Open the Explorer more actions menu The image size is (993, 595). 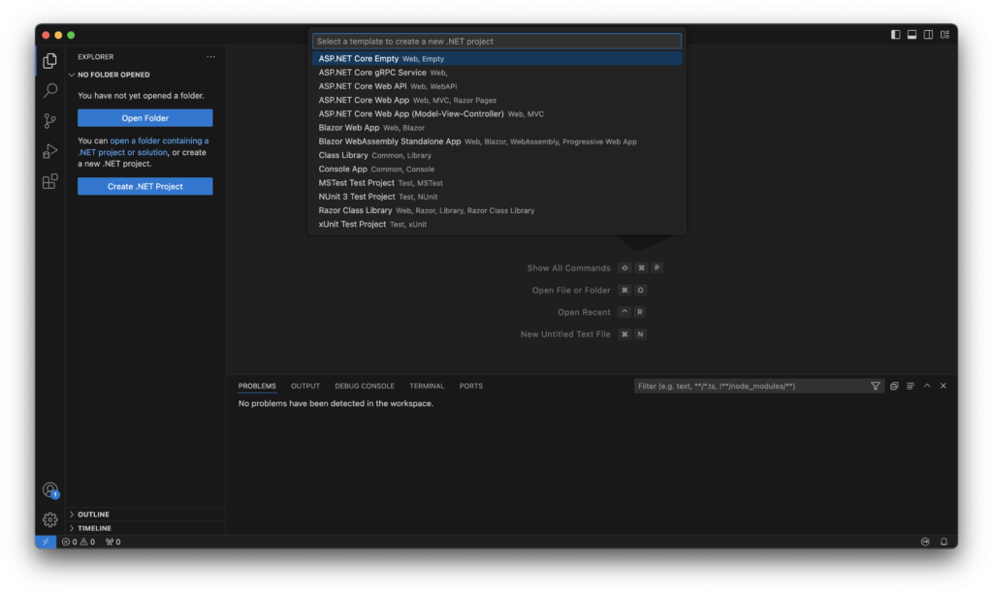210,57
